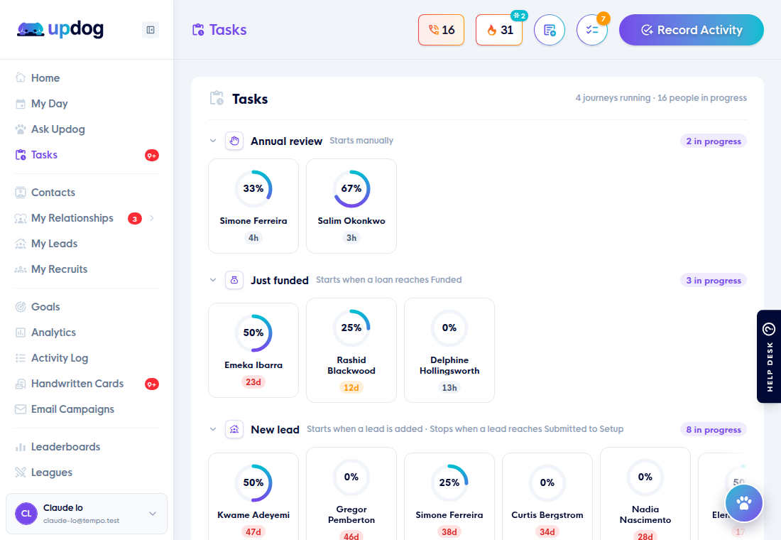Click the 9+ badge on Handwritten Cards

(x=152, y=384)
